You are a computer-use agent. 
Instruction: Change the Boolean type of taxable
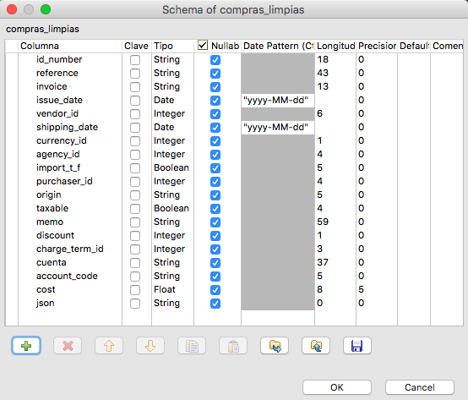(x=172, y=208)
